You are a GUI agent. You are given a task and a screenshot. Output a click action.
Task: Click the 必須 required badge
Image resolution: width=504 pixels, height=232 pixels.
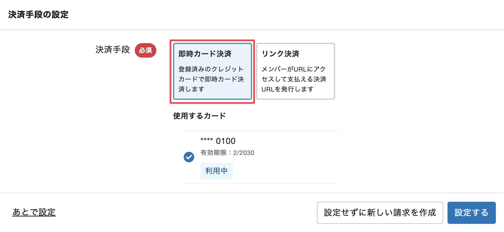coord(145,51)
